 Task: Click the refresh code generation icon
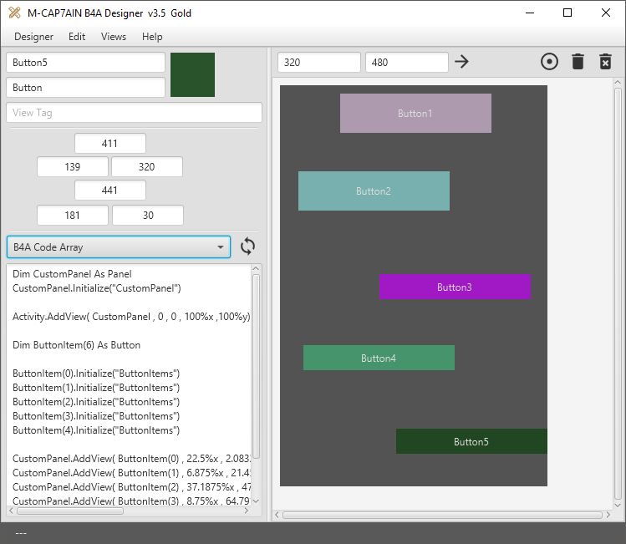[247, 247]
